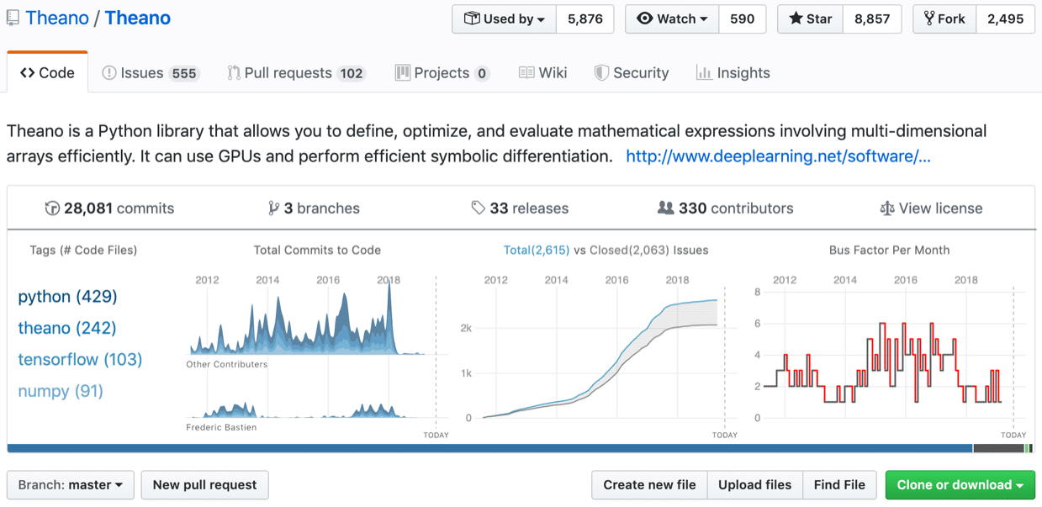Click the releases tag icon

tap(479, 209)
